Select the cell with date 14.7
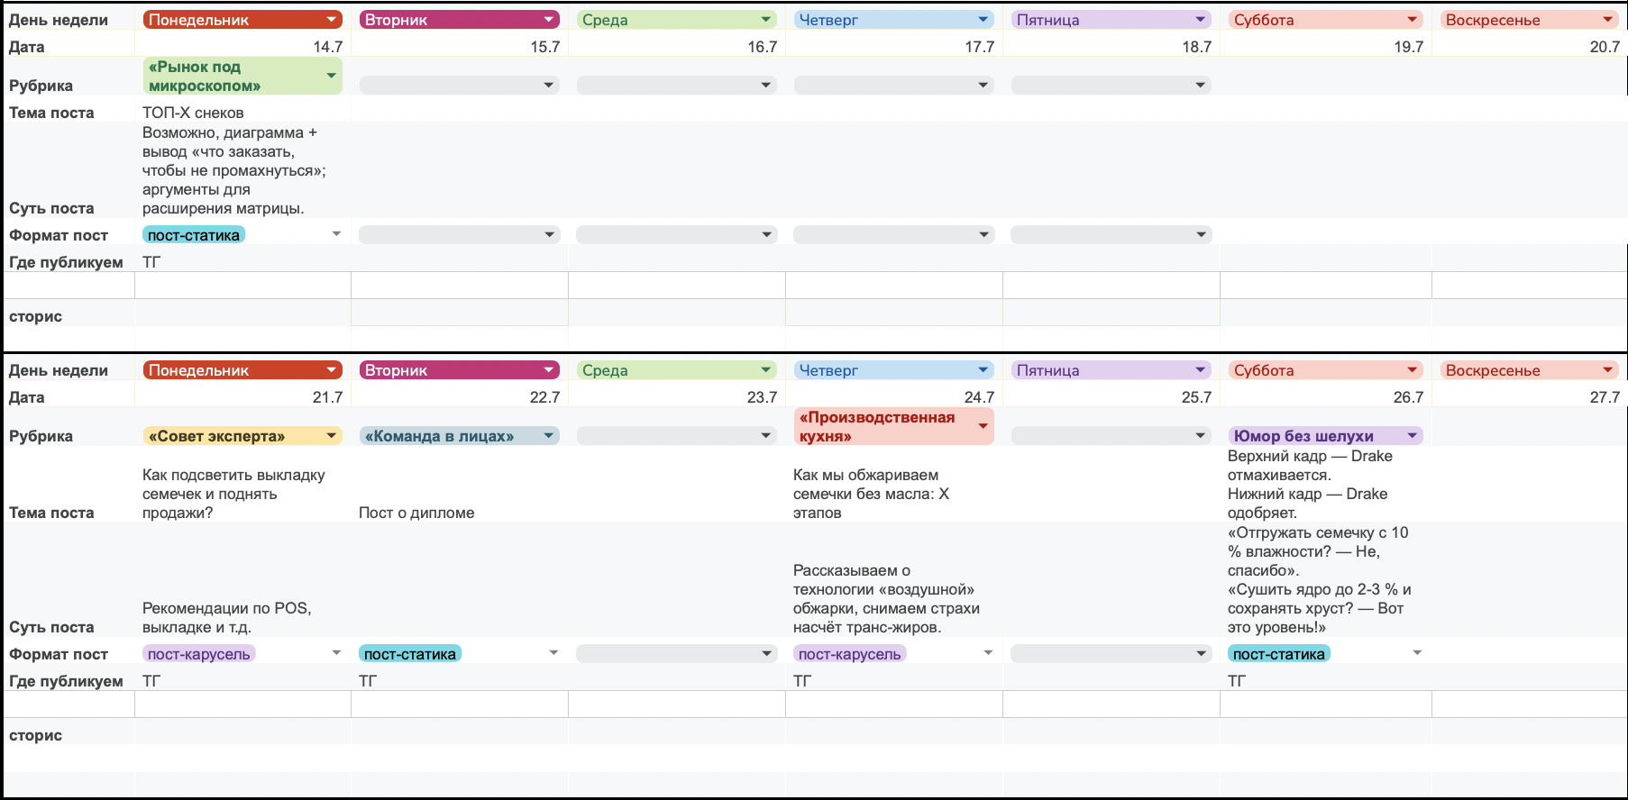This screenshot has width=1628, height=800. point(242,47)
